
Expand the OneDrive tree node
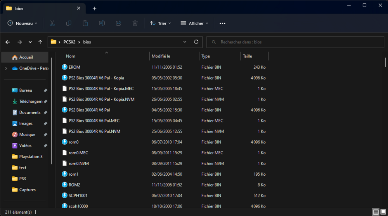click(6, 68)
